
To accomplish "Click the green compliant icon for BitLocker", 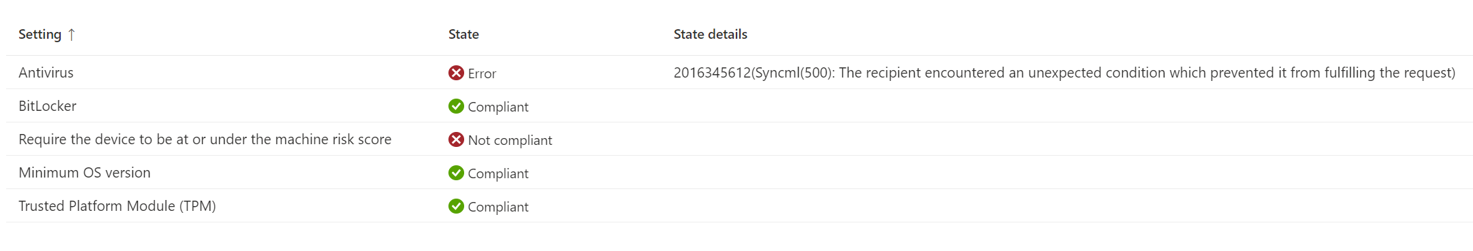I will [x=456, y=106].
